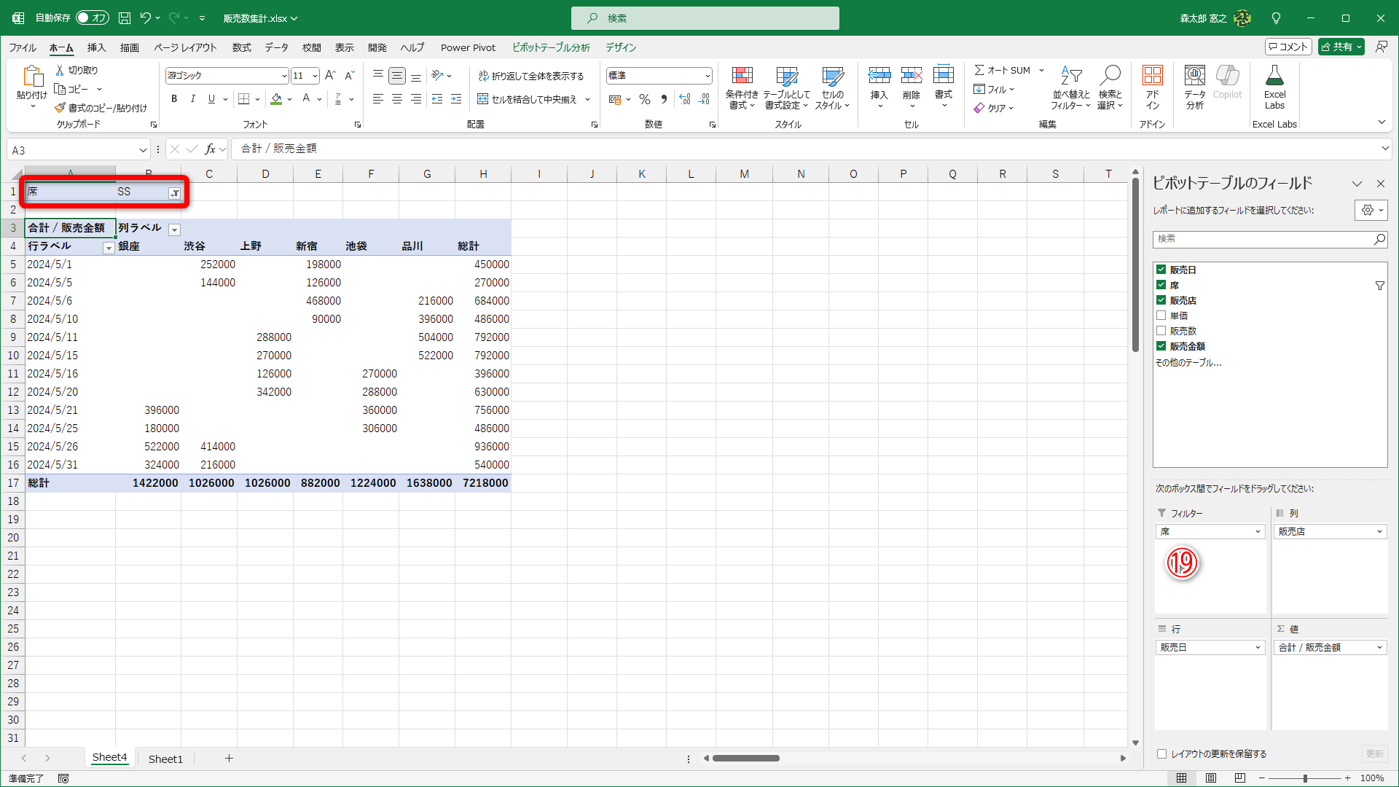
Task: Switch to the Sheet1 worksheet tab
Action: [x=165, y=759]
